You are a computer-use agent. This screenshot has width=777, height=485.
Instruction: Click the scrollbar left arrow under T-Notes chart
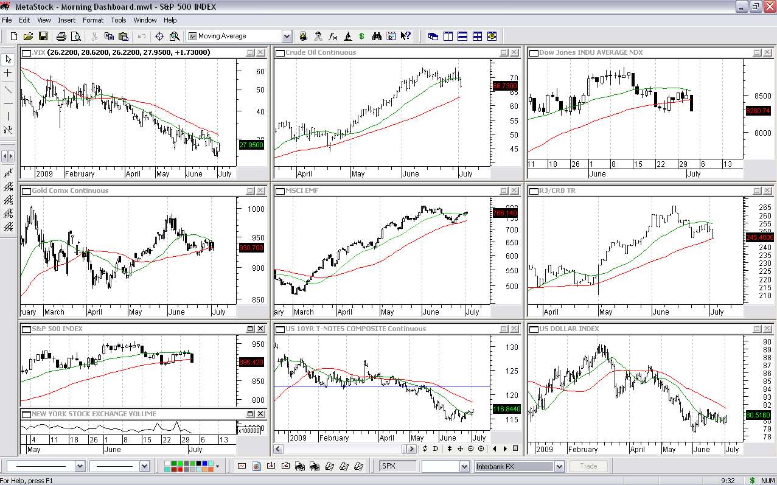click(x=278, y=448)
